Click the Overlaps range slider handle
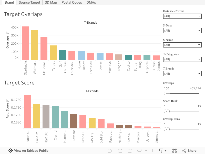This screenshot has height=154, width=205. point(165,93)
